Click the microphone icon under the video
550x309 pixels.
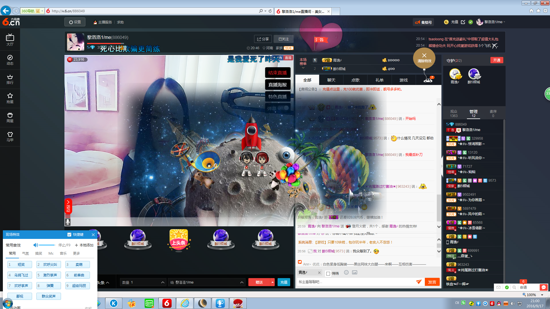click(x=68, y=221)
